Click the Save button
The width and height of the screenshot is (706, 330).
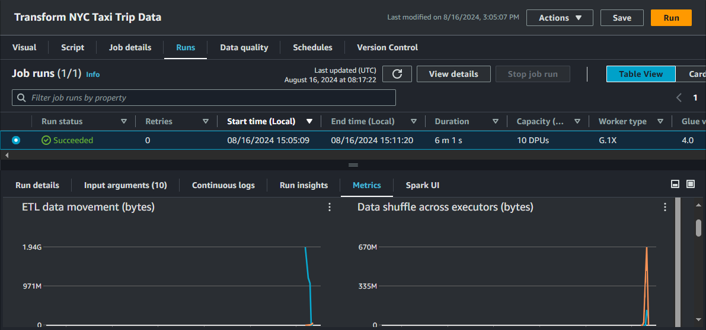pyautogui.click(x=622, y=18)
